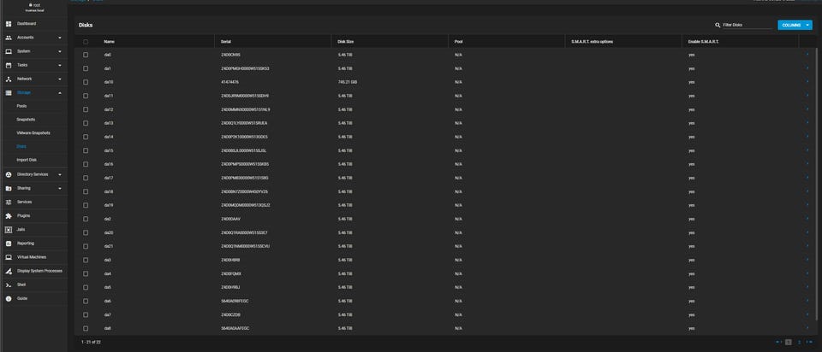
Task: Click the System laptop icon
Action: pos(9,51)
